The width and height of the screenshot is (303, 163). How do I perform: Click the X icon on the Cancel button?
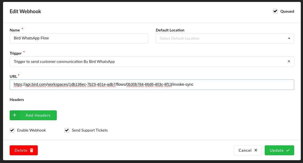click(256, 150)
